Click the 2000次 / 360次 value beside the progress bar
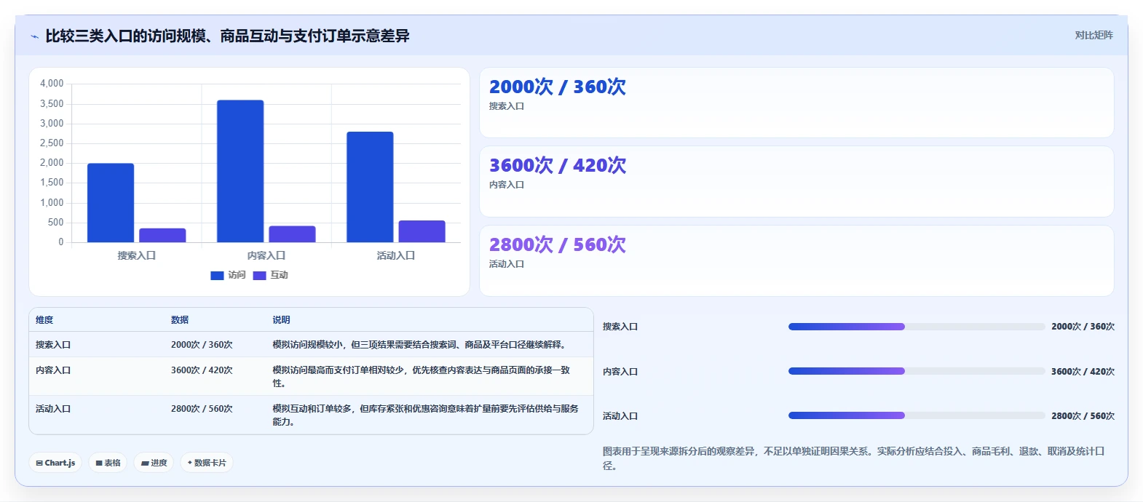This screenshot has height=502, width=1143. coord(1083,327)
